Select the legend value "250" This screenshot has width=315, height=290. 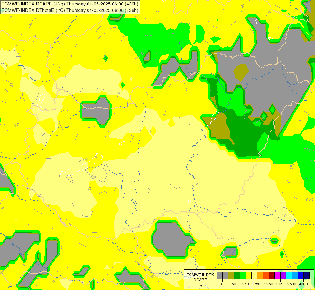pos(246,284)
